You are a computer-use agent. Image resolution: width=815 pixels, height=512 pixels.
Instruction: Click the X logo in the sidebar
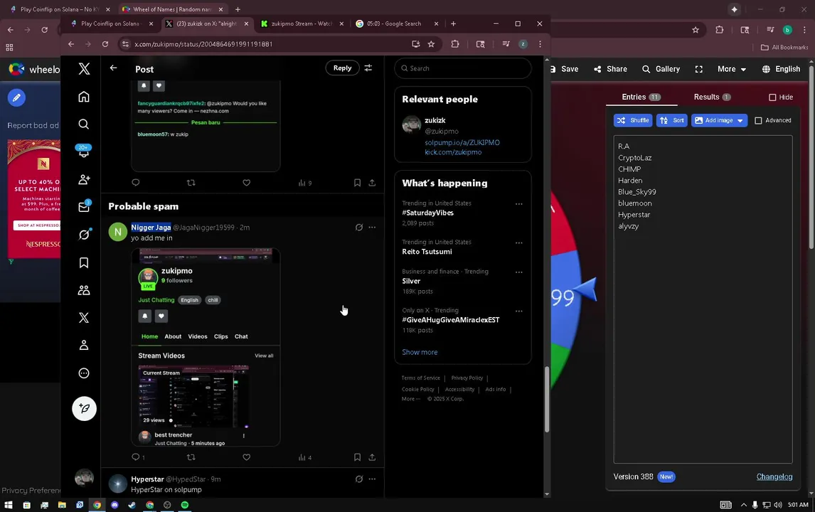pyautogui.click(x=84, y=68)
